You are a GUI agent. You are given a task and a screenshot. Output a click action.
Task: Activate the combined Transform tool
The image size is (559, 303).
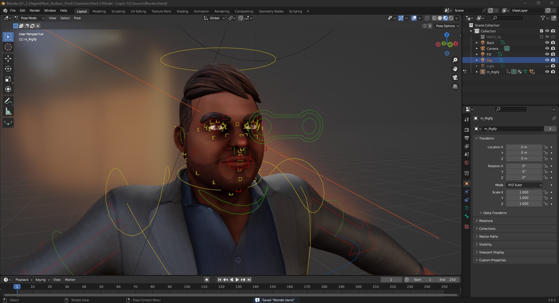(x=8, y=89)
